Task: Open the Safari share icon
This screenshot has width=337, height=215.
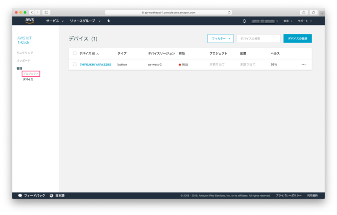Action: click(x=304, y=13)
